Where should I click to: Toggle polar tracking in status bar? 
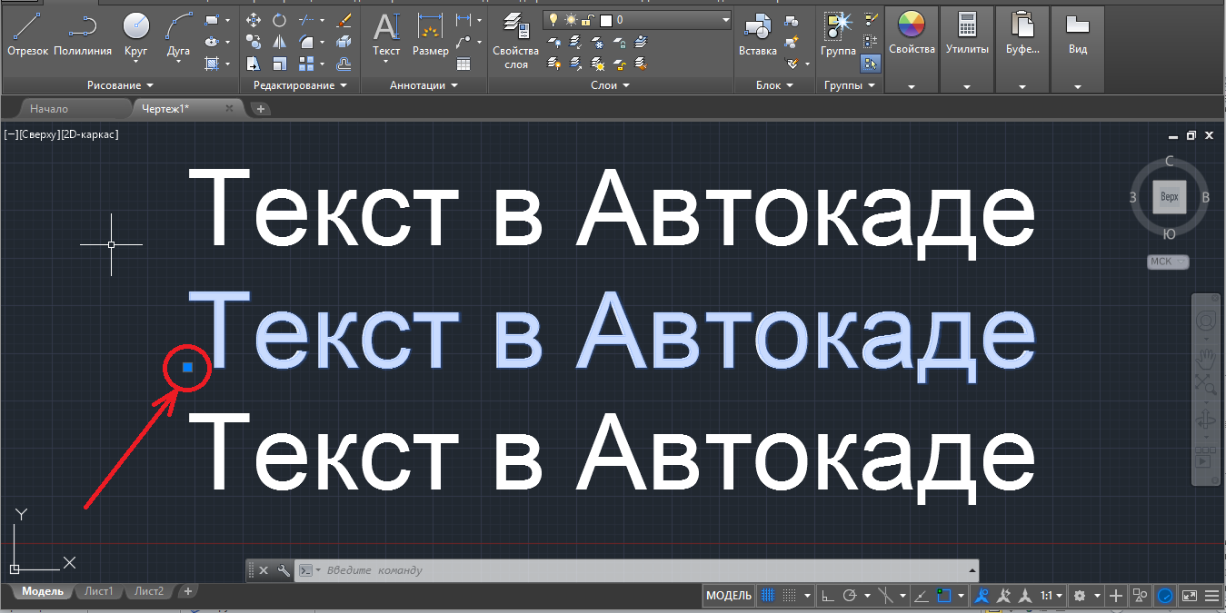click(850, 596)
